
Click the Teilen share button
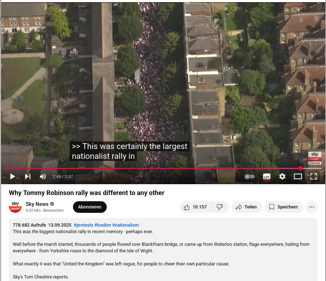(x=246, y=207)
